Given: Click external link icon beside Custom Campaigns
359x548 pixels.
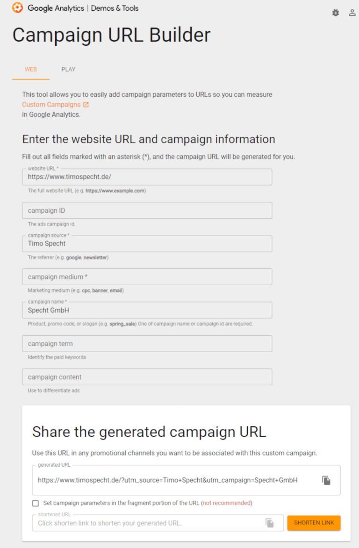Looking at the screenshot, I should (86, 104).
